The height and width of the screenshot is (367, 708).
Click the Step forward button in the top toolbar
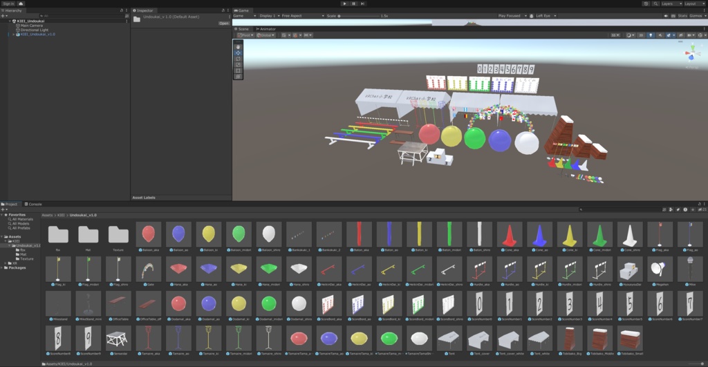[362, 3]
